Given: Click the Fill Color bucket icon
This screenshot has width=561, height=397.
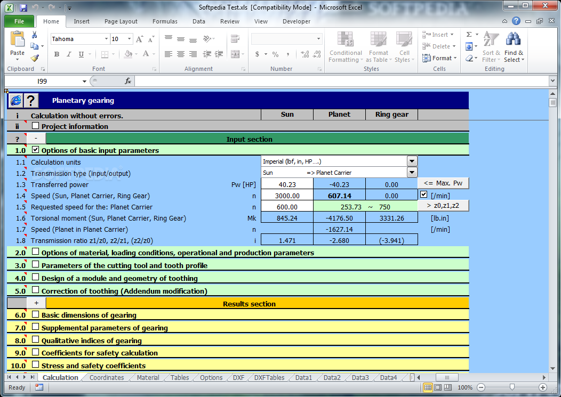Looking at the screenshot, I should point(128,54).
